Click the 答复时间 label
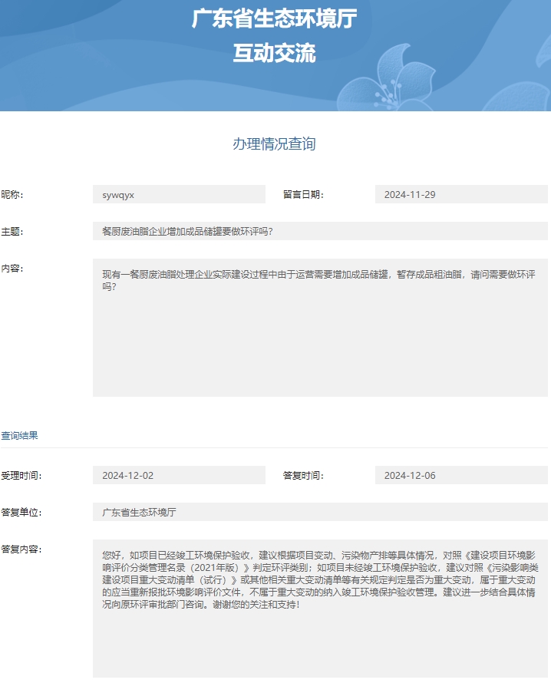The image size is (551, 683). pyautogui.click(x=304, y=476)
